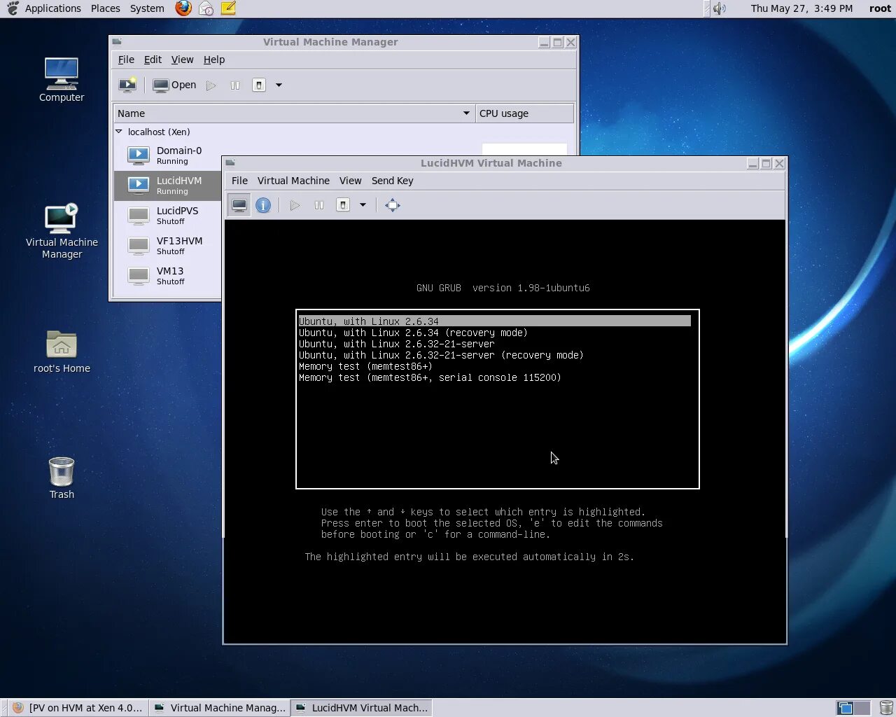The image size is (896, 717).
Task: Open View menu in LucidHVM window
Action: click(350, 181)
